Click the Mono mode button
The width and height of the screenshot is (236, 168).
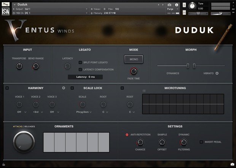[x=134, y=59]
